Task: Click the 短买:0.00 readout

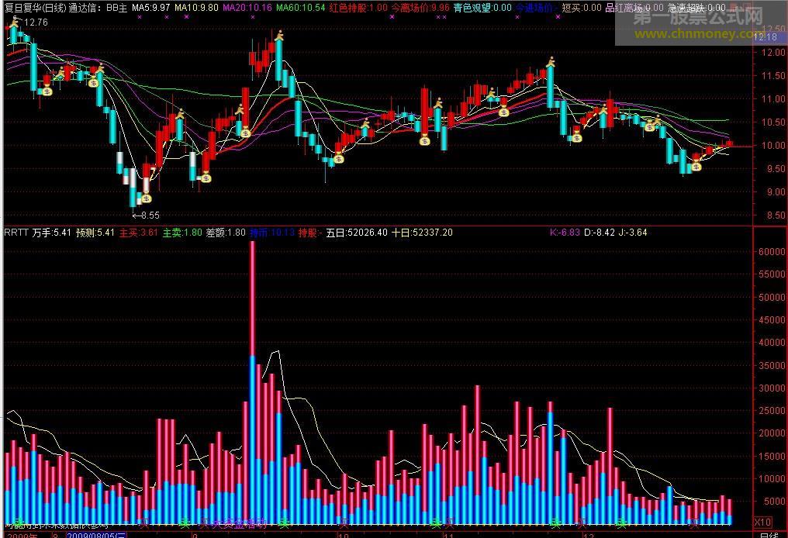Action: (x=582, y=8)
